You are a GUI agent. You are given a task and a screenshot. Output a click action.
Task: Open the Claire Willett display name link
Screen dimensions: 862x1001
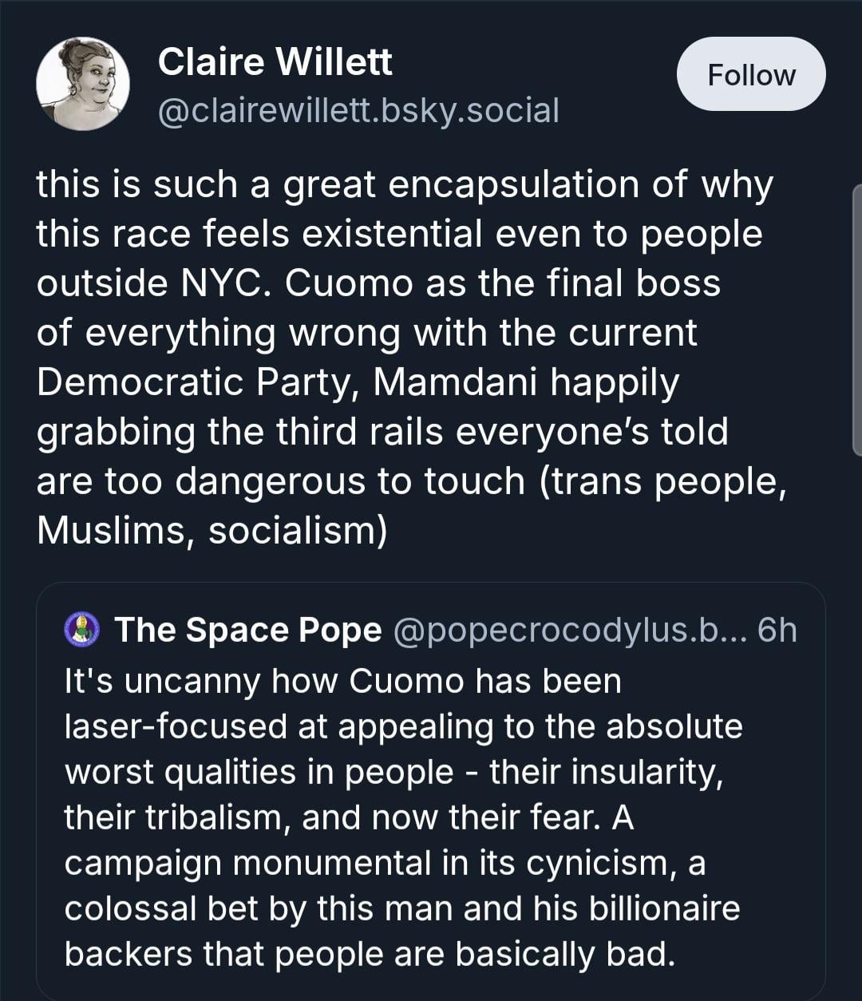[x=275, y=61]
